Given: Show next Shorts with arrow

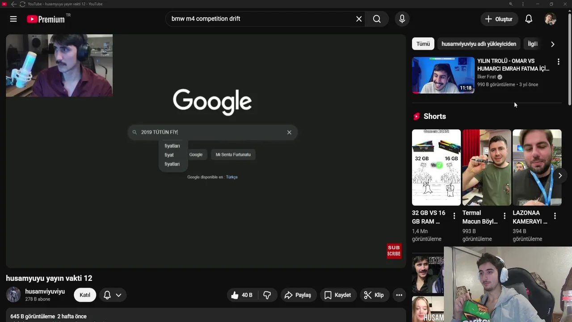Looking at the screenshot, I should (560, 175).
